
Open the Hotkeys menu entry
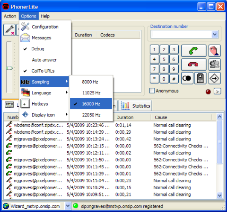point(44,104)
